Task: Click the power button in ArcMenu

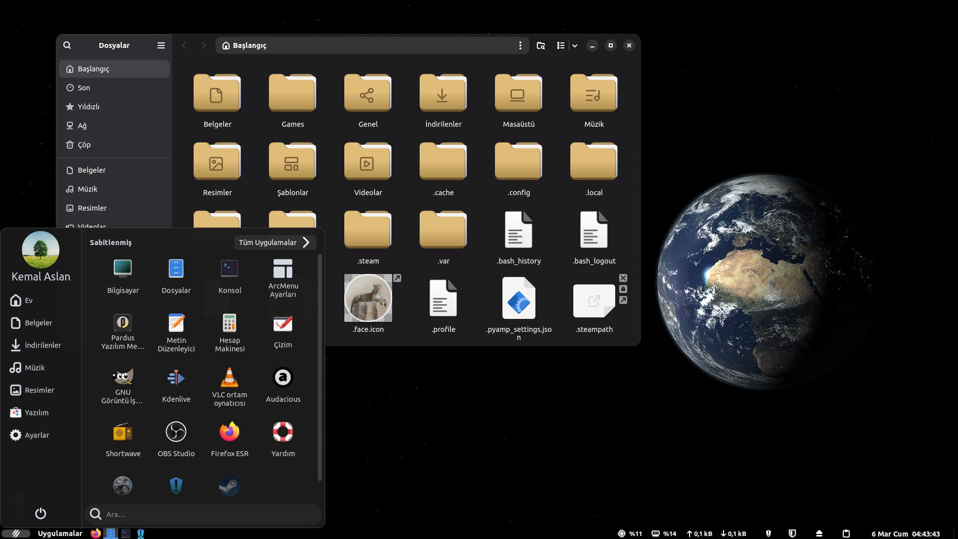Action: pyautogui.click(x=40, y=514)
